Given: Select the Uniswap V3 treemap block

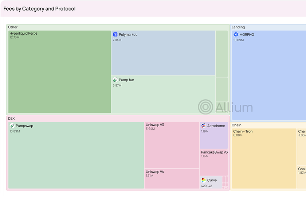Looking at the screenshot, I should coord(172,145).
